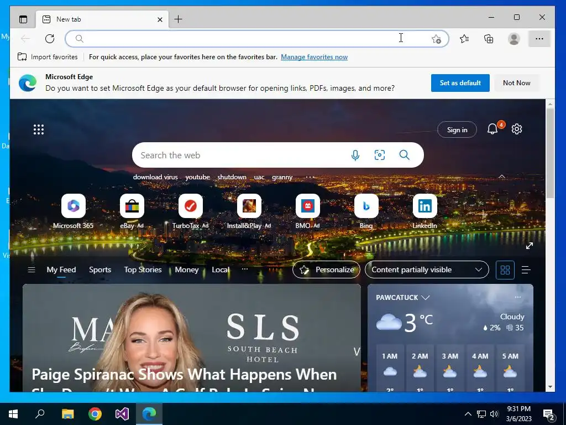
Task: Open the Favorites list icon
Action: [464, 39]
